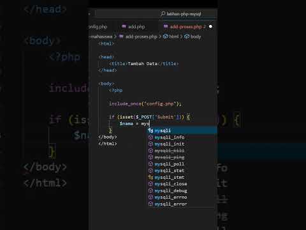Screen dimensions: 306x230
Task: Click the PHP file icon on add.php tab
Action: click(x=124, y=26)
